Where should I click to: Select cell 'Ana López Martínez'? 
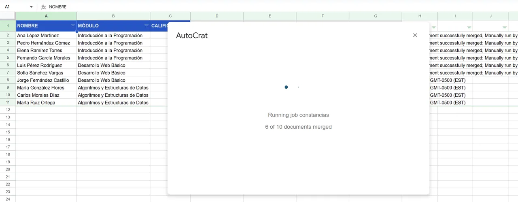coord(46,36)
